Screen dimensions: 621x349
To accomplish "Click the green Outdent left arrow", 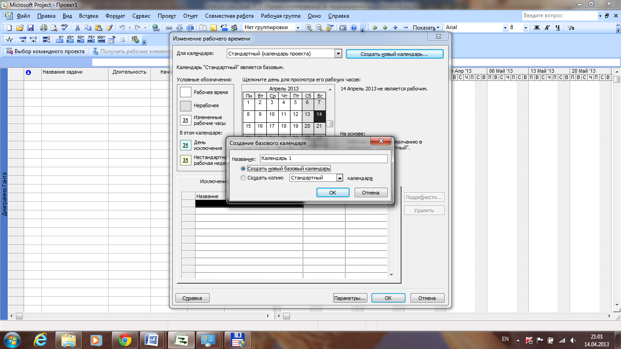I will 375,27.
